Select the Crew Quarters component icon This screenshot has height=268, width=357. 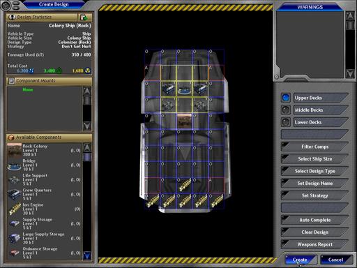pos(15,194)
